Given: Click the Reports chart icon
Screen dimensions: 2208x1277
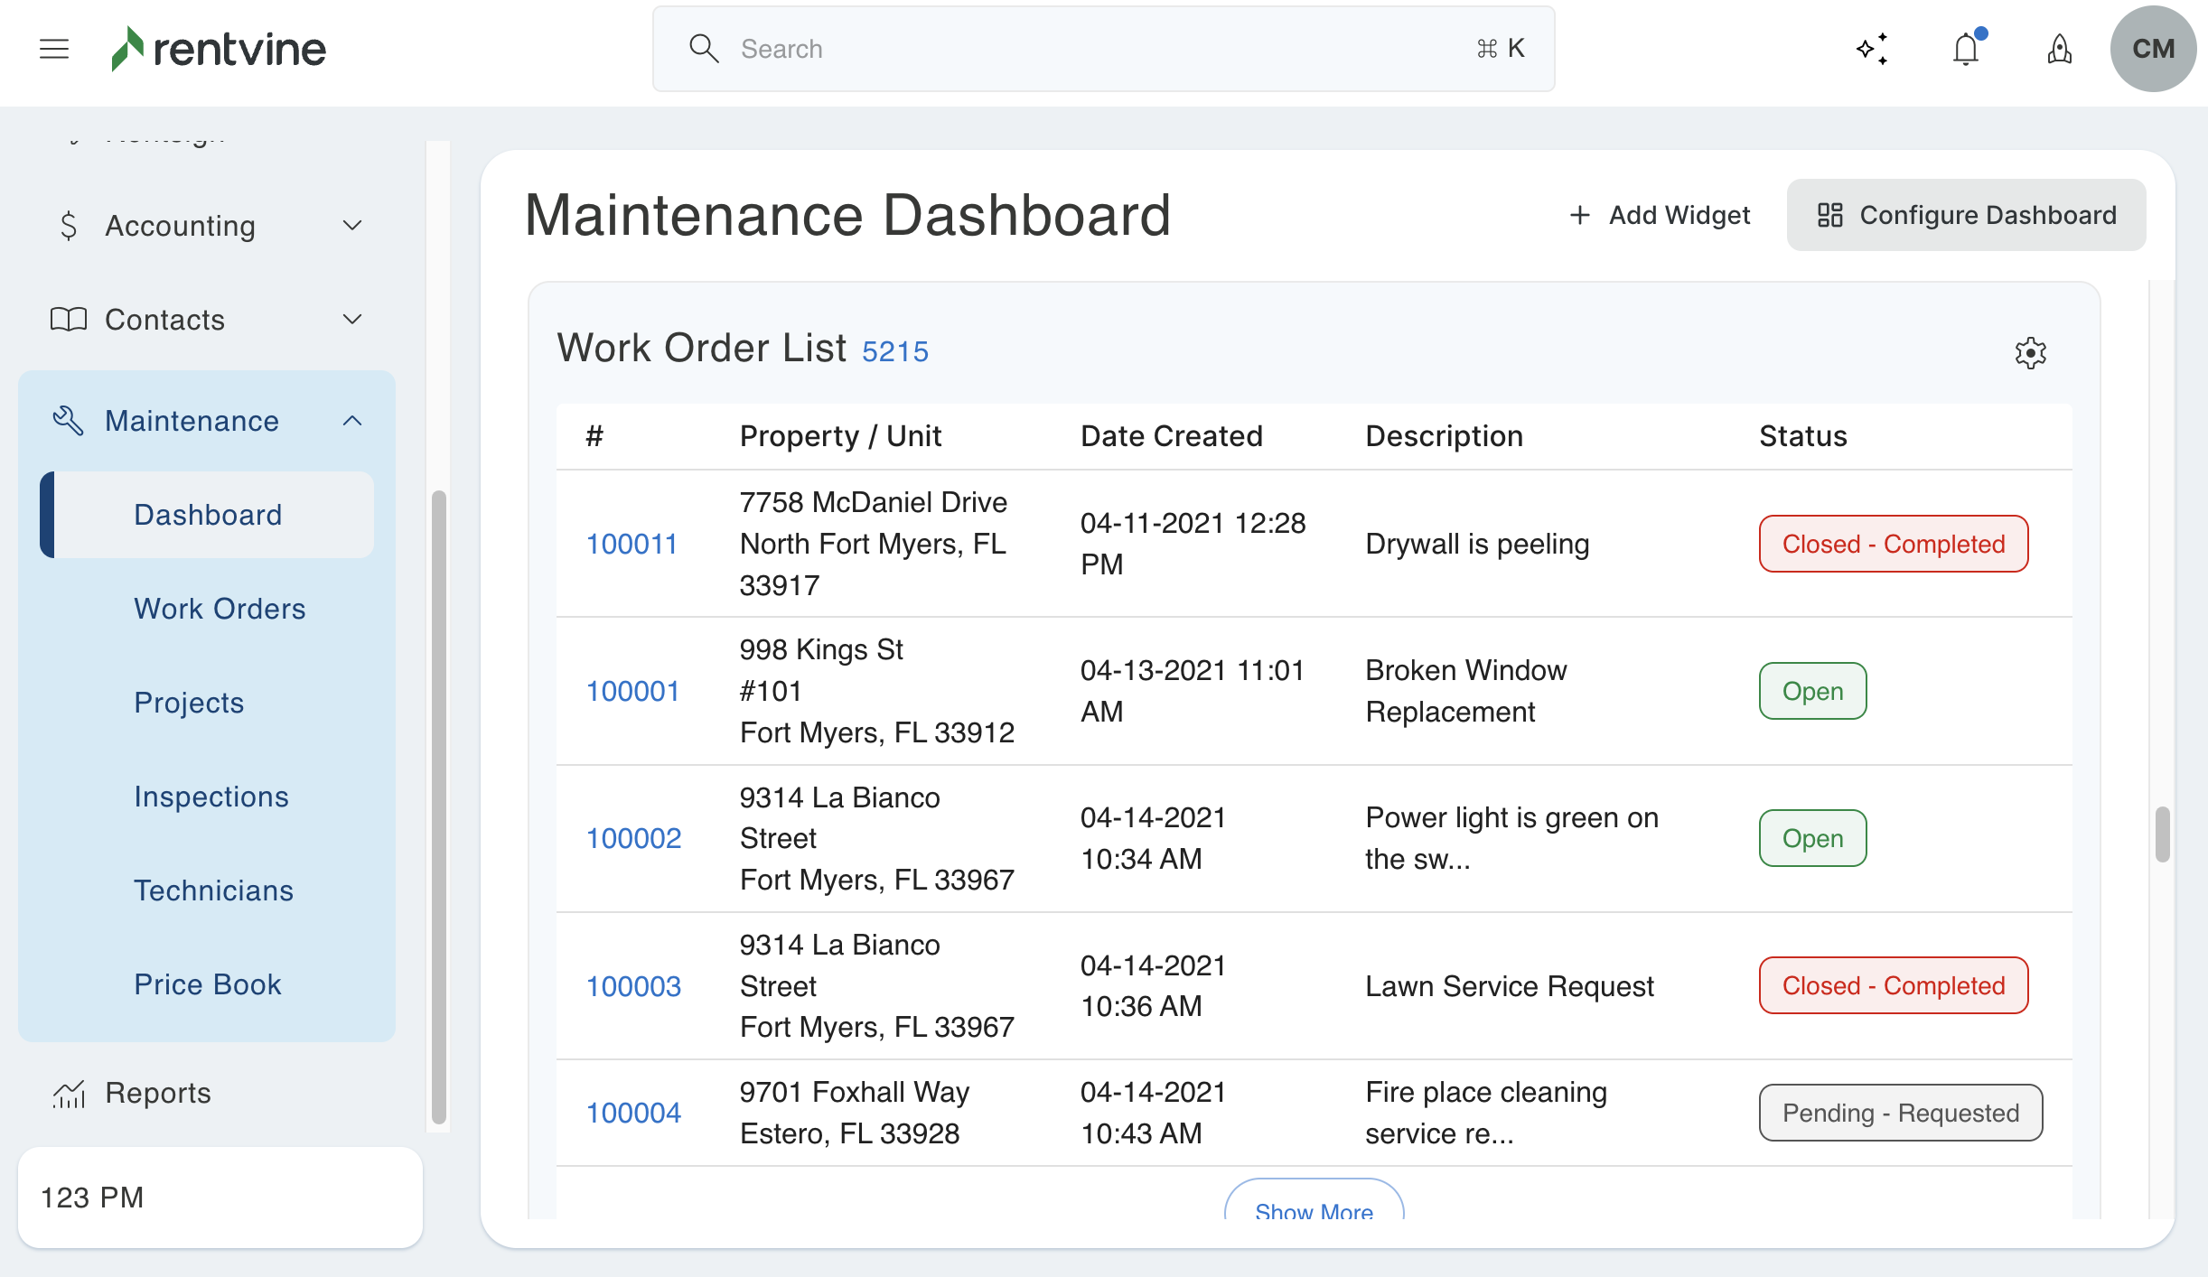Looking at the screenshot, I should 69,1094.
